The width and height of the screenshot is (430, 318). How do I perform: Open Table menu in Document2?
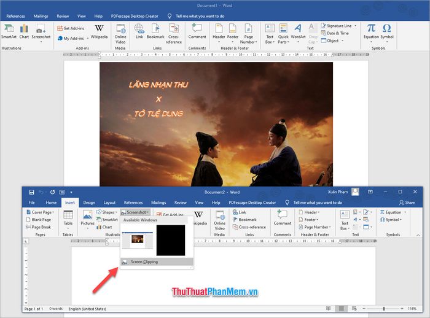68,220
